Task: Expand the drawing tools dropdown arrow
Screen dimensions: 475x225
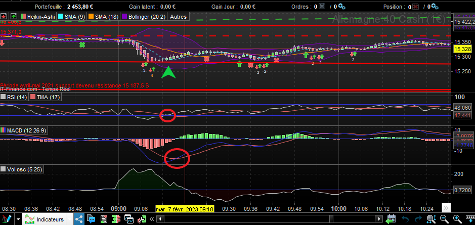Action: point(19,219)
